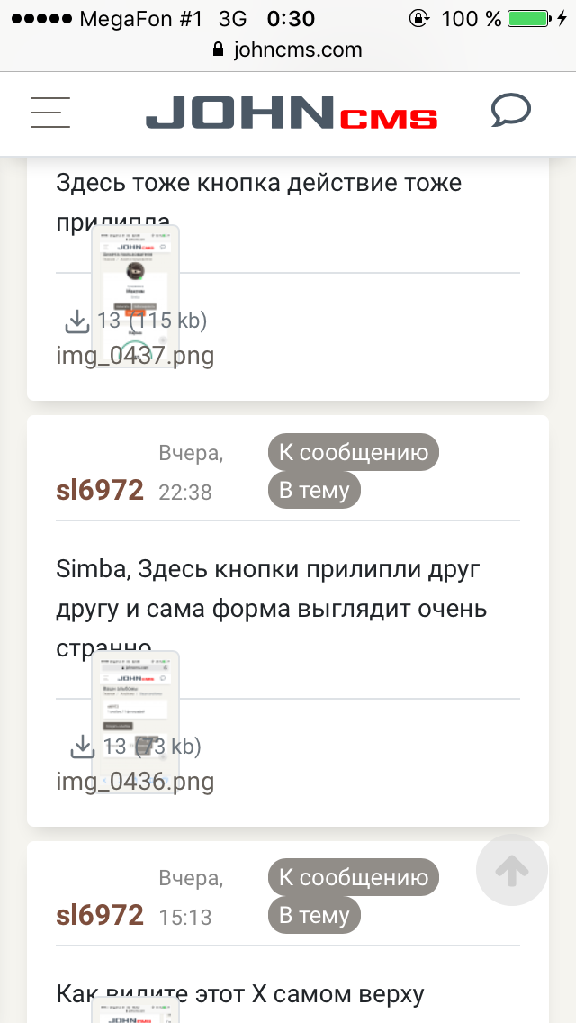
Task: Click download icon for img_0437.png
Action: [x=76, y=320]
